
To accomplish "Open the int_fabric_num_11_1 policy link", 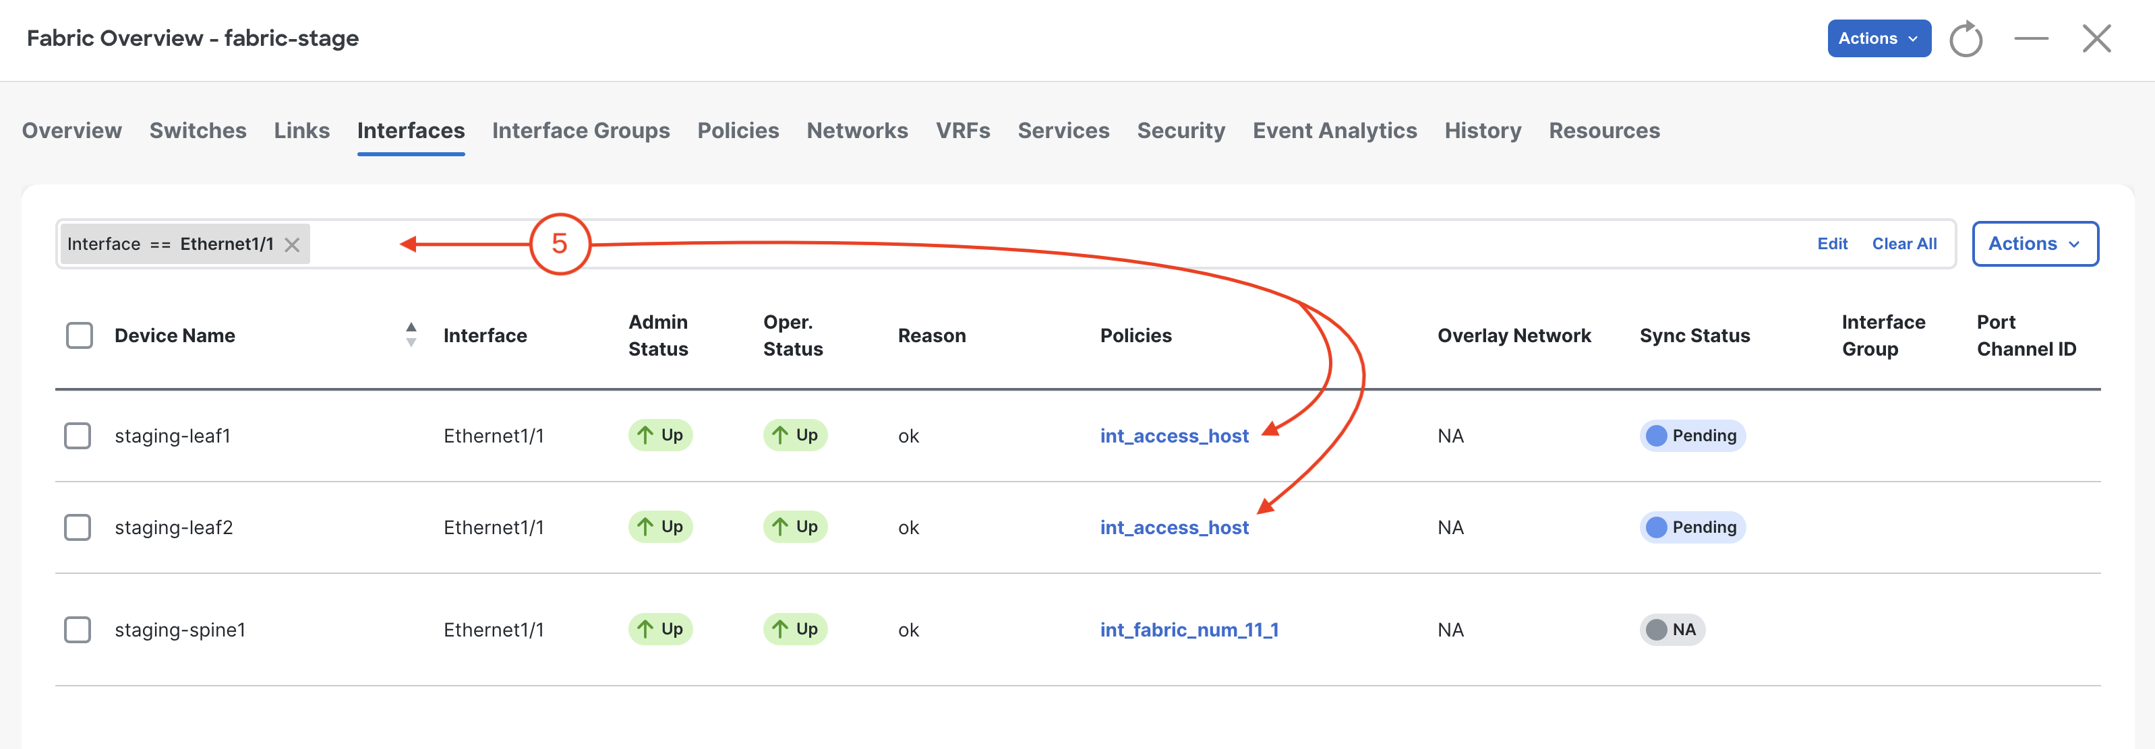I will pyautogui.click(x=1189, y=630).
